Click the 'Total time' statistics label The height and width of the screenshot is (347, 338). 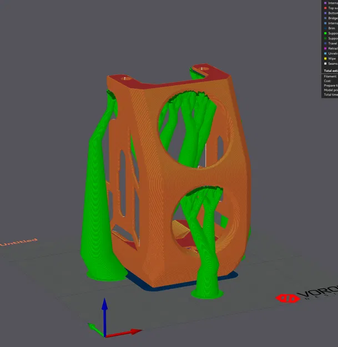pos(331,95)
